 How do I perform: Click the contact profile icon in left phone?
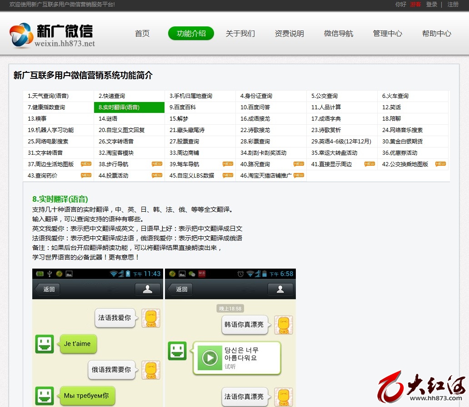tap(148, 289)
